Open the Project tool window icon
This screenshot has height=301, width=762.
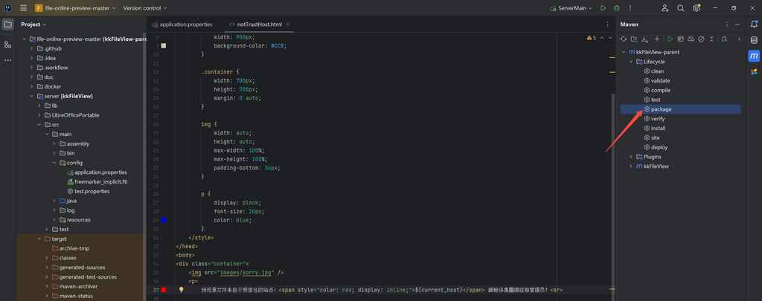point(7,25)
